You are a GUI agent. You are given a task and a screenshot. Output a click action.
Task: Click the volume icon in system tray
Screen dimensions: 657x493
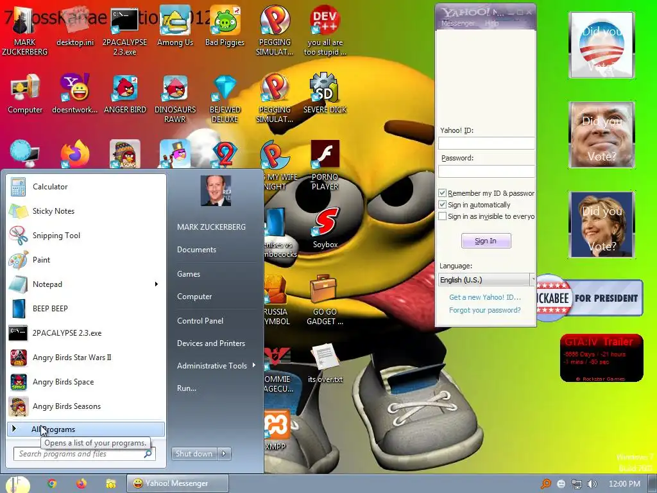point(592,484)
